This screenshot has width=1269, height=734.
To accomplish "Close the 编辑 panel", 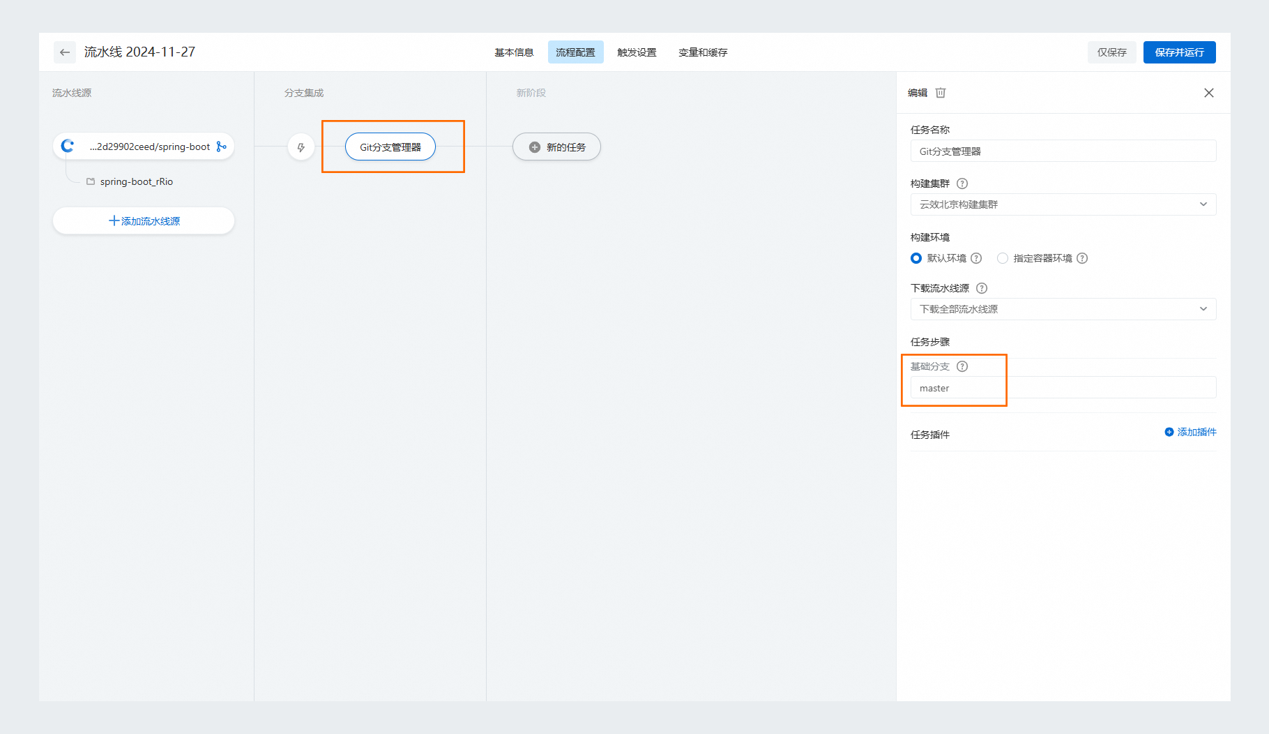I will tap(1209, 93).
